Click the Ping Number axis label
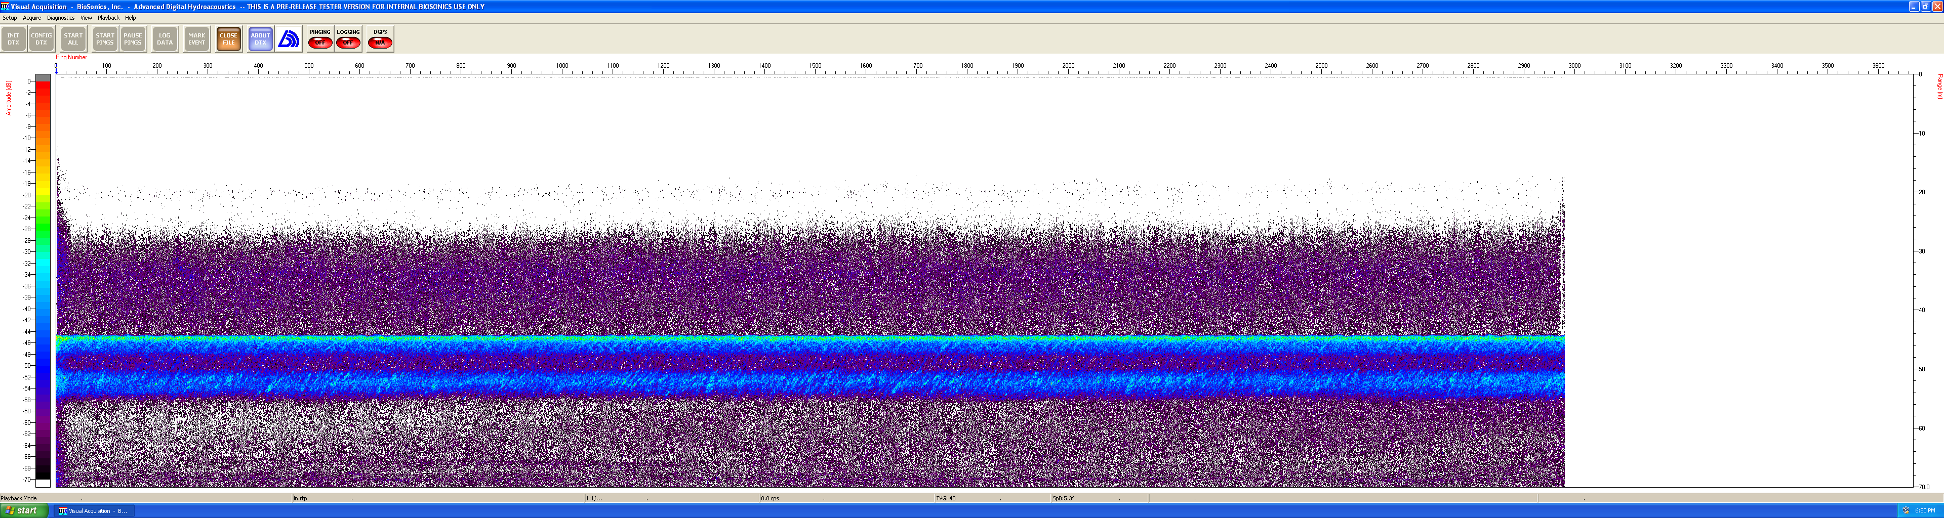The height and width of the screenshot is (518, 1944). point(71,57)
